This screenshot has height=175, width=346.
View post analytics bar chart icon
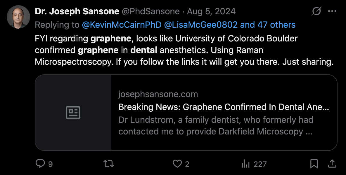[245, 164]
